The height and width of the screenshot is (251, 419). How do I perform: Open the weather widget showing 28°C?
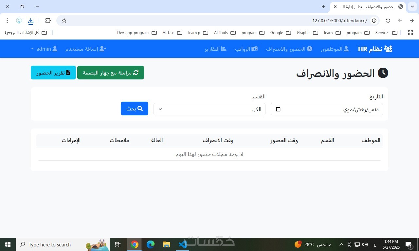(313, 244)
